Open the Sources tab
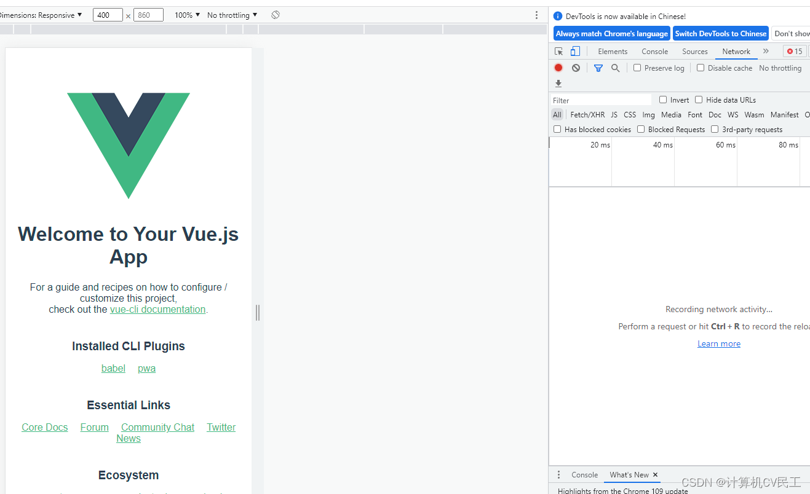This screenshot has width=810, height=494. [695, 52]
